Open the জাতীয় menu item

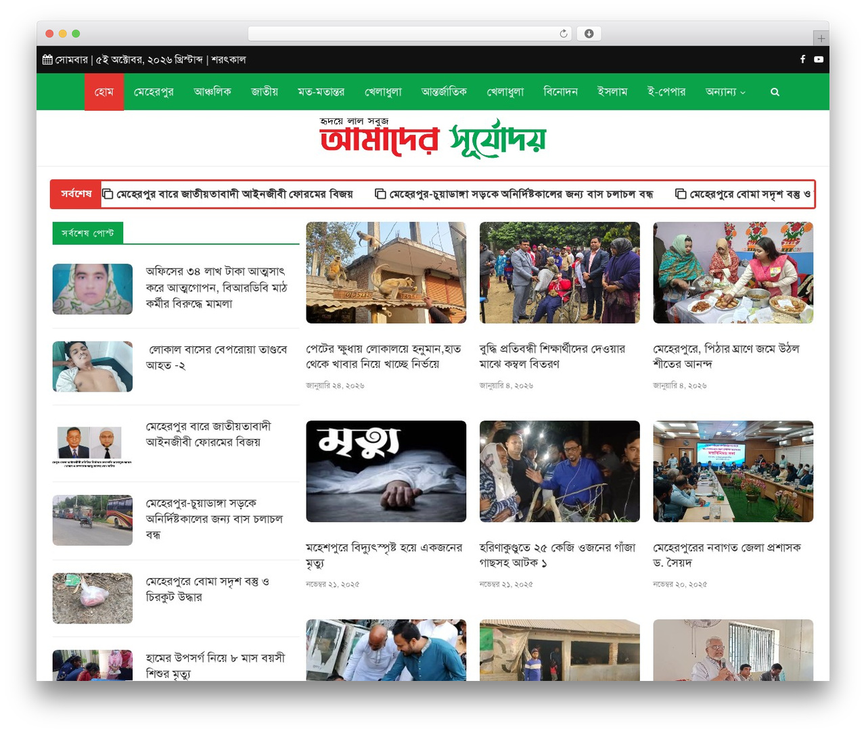point(265,92)
